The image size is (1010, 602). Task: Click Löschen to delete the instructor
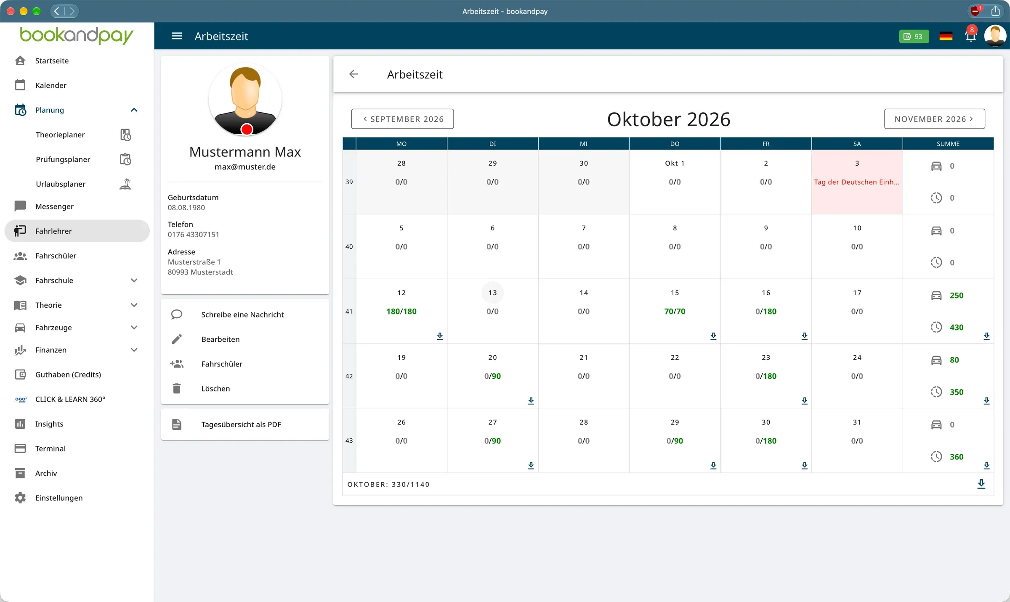click(x=245, y=388)
